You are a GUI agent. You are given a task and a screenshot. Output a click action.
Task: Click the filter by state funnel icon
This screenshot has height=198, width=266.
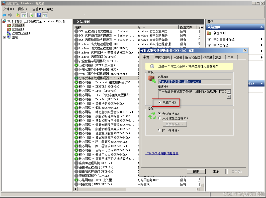point(209,45)
